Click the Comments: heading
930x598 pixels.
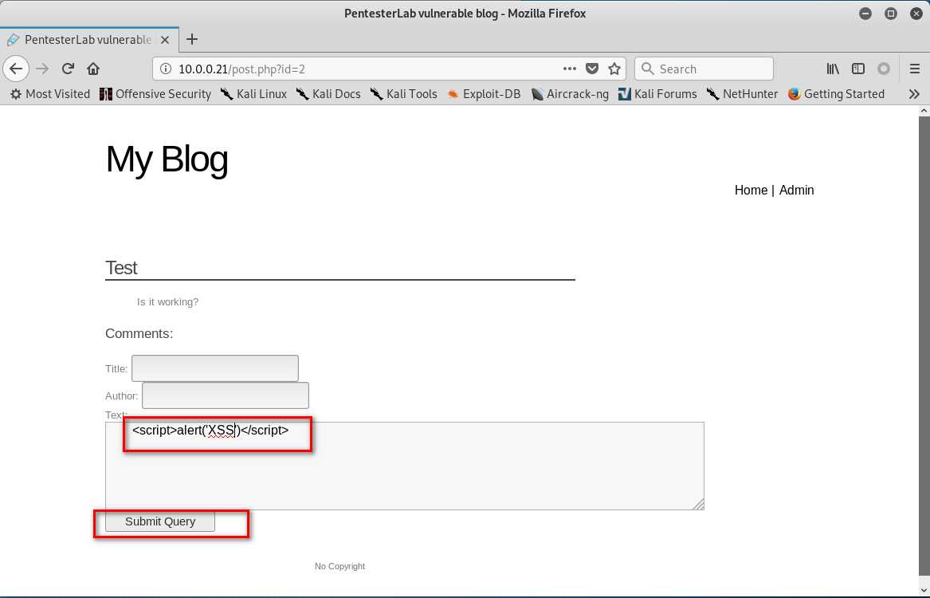(x=139, y=333)
